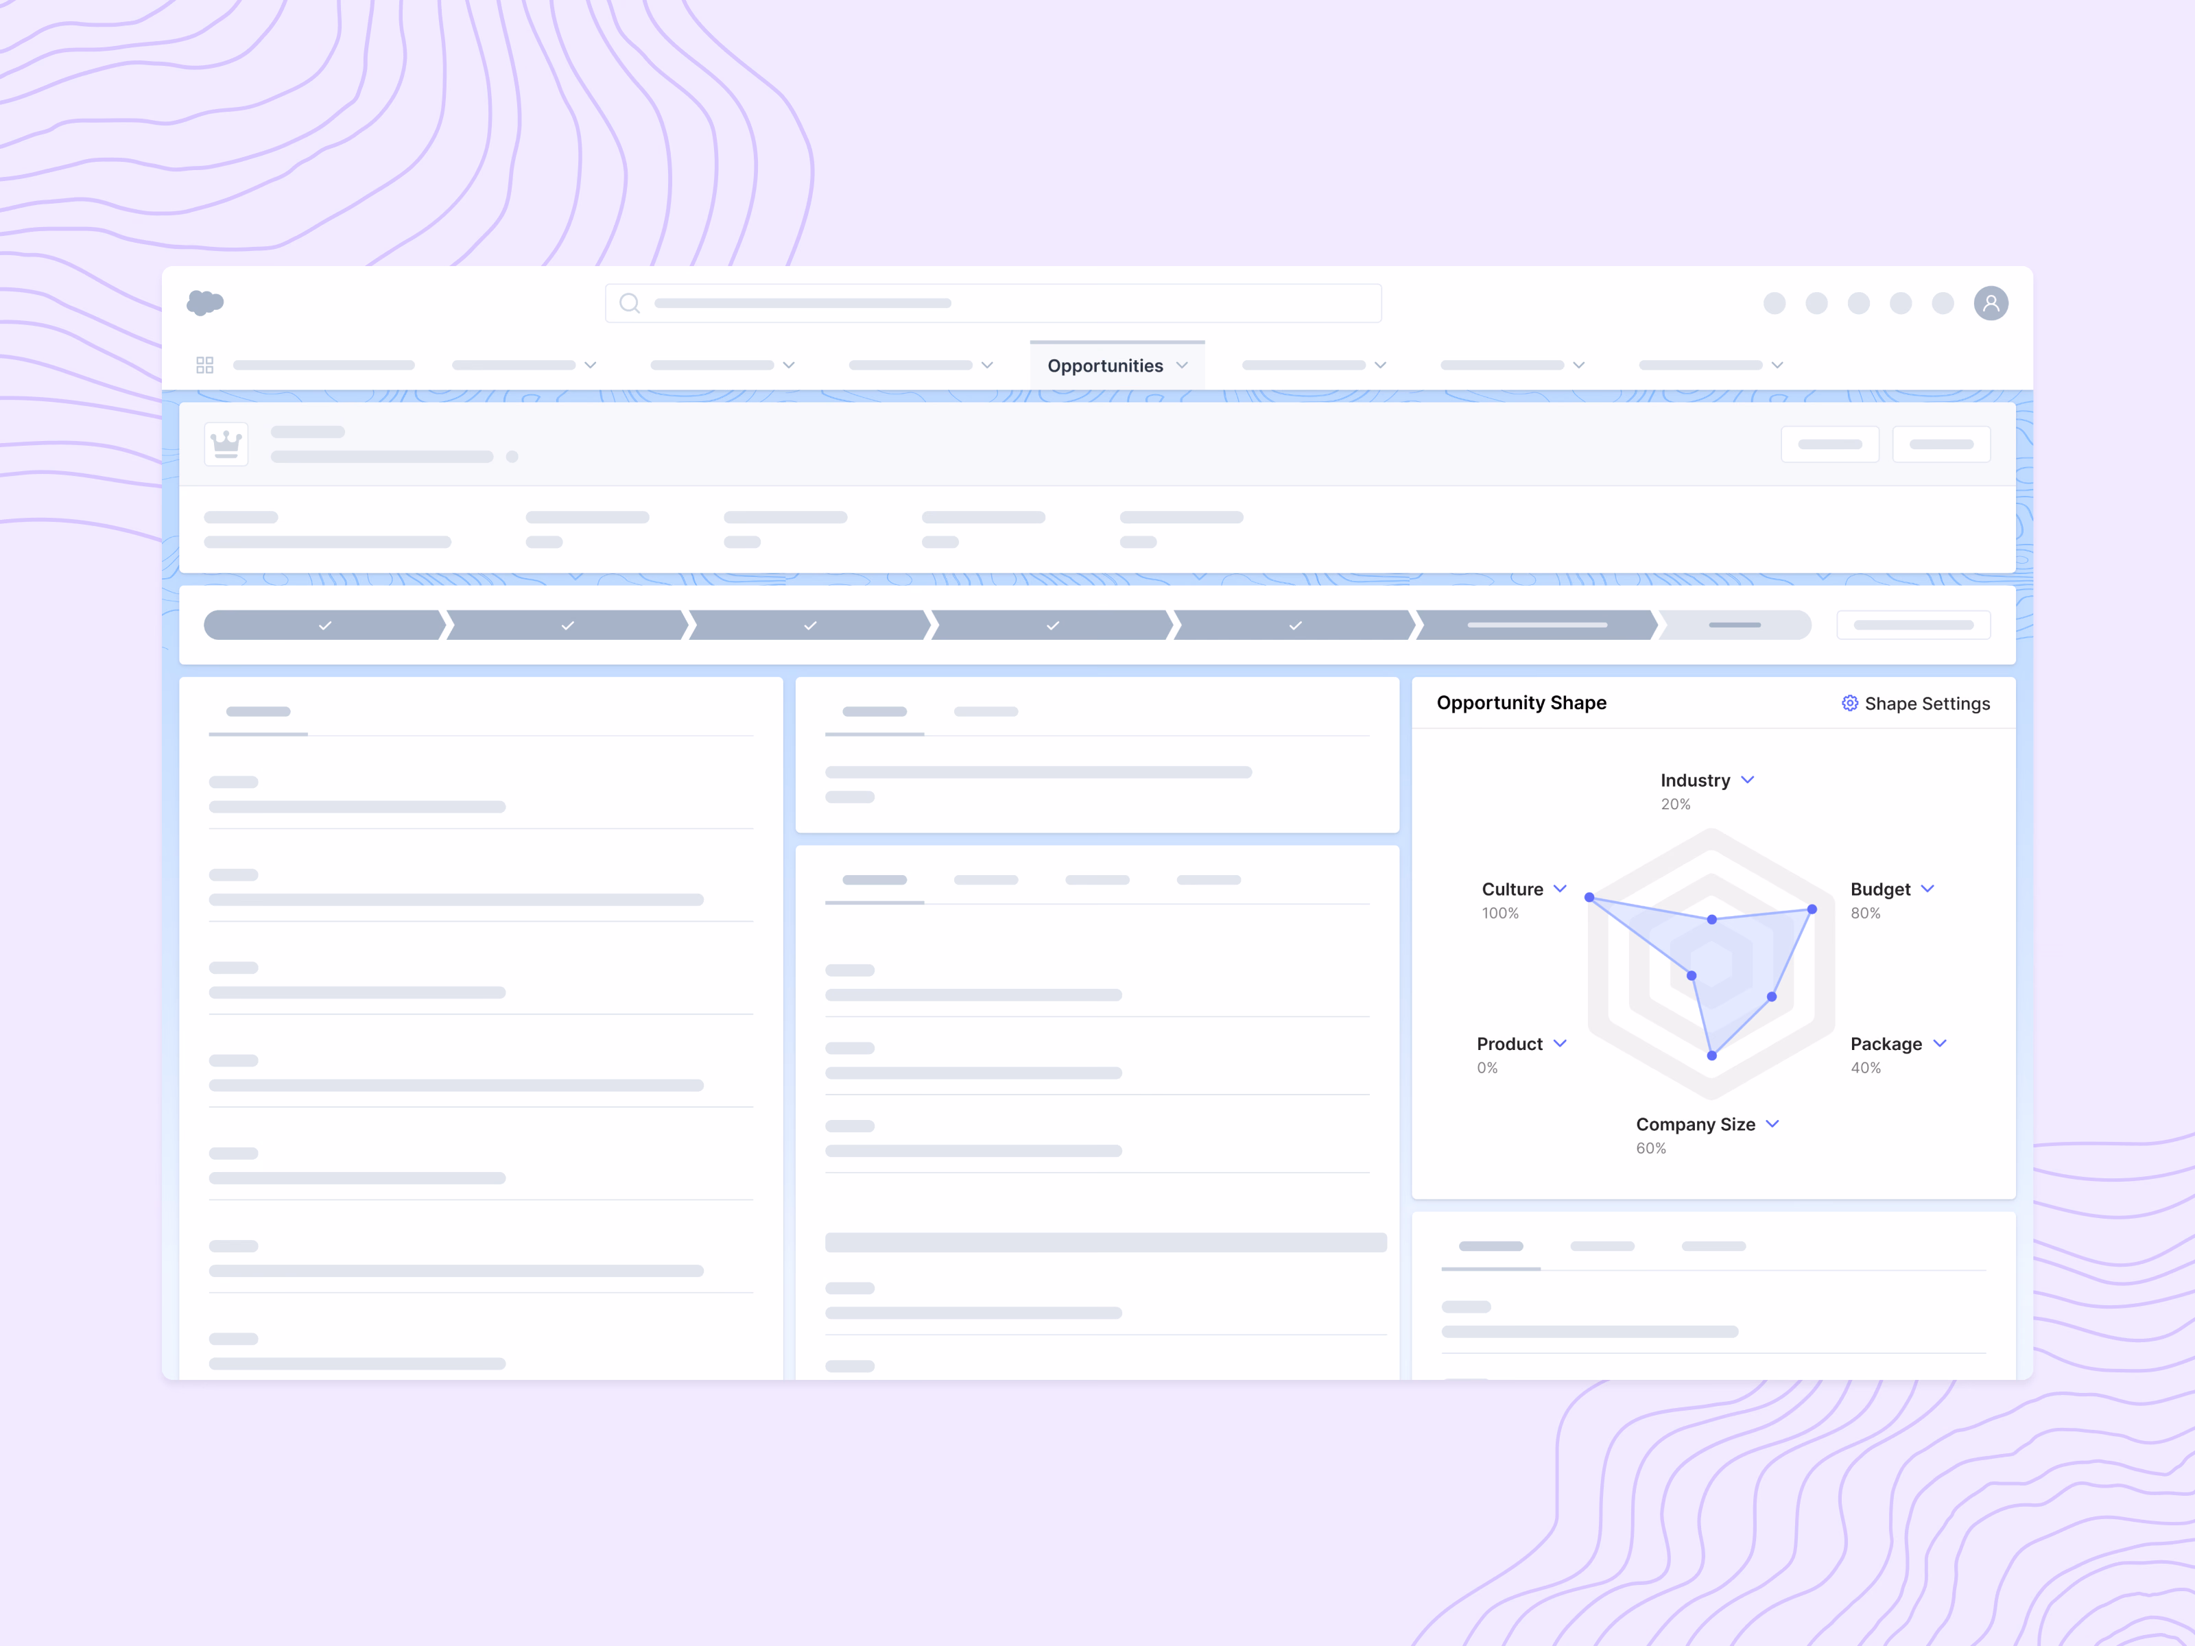Expand the Culture dropdown chevron
This screenshot has height=1646, width=2195.
tap(1560, 889)
